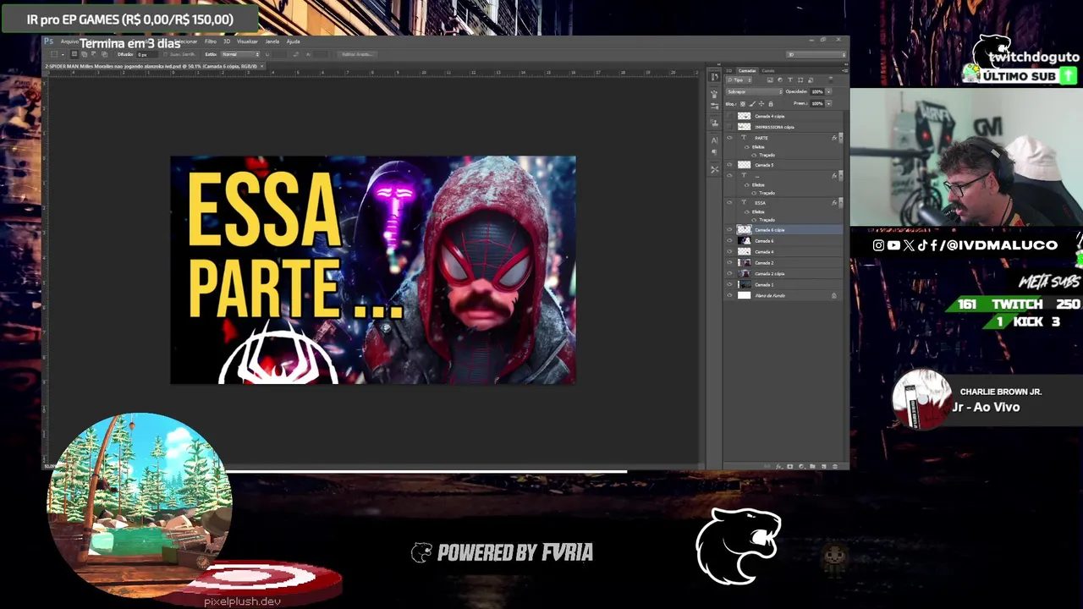1083x609 pixels.
Task: Add a layer mask icon
Action: pyautogui.click(x=790, y=466)
